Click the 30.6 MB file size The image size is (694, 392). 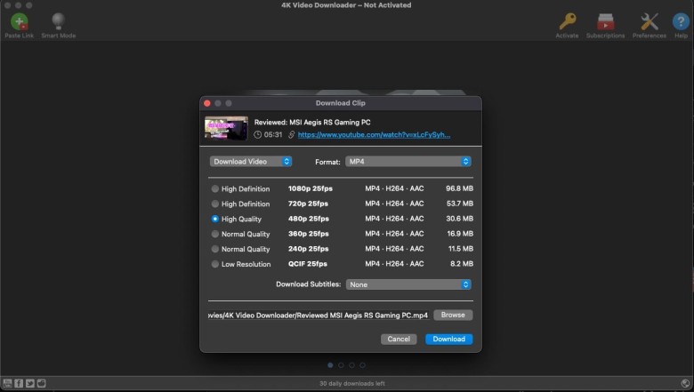[459, 219]
